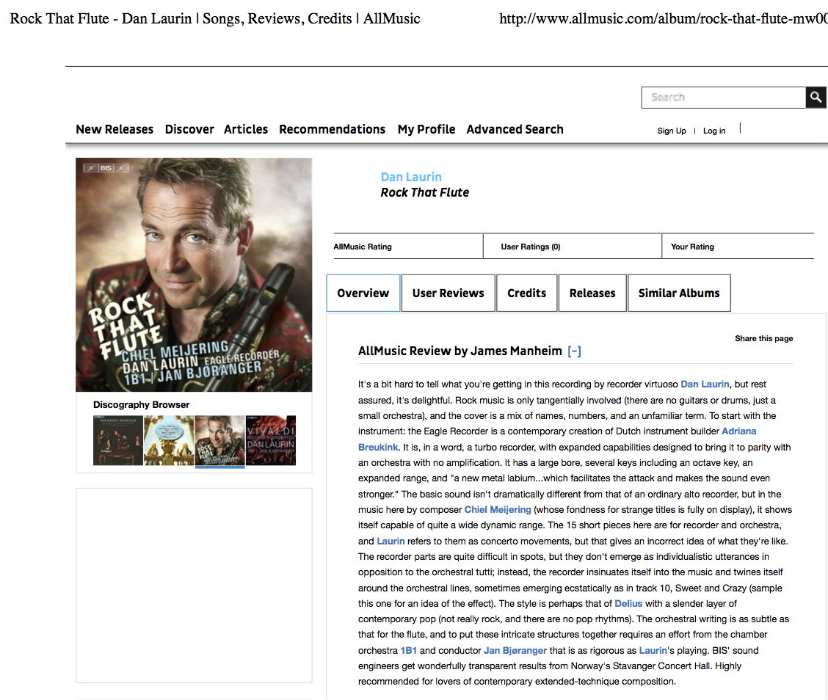Open the Recommendations menu item
Image resolution: width=828 pixels, height=700 pixels.
tap(332, 129)
